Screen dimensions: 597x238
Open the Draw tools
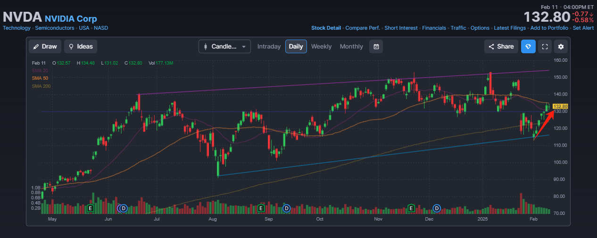[x=45, y=47]
